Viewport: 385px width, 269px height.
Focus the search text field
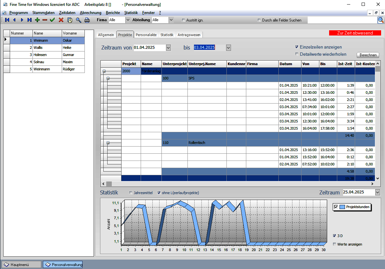point(342,20)
